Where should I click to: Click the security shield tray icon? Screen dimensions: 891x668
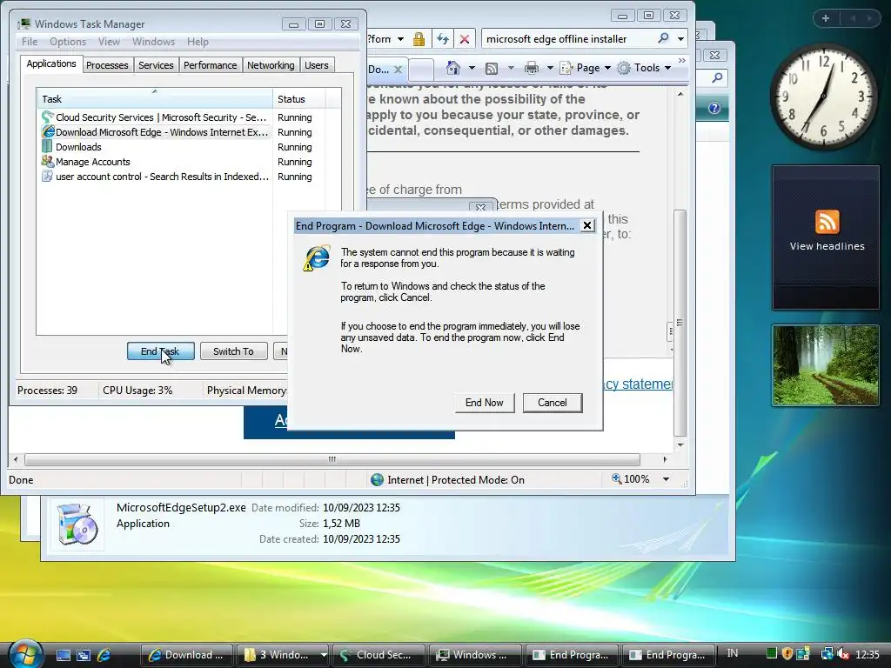[x=787, y=654]
